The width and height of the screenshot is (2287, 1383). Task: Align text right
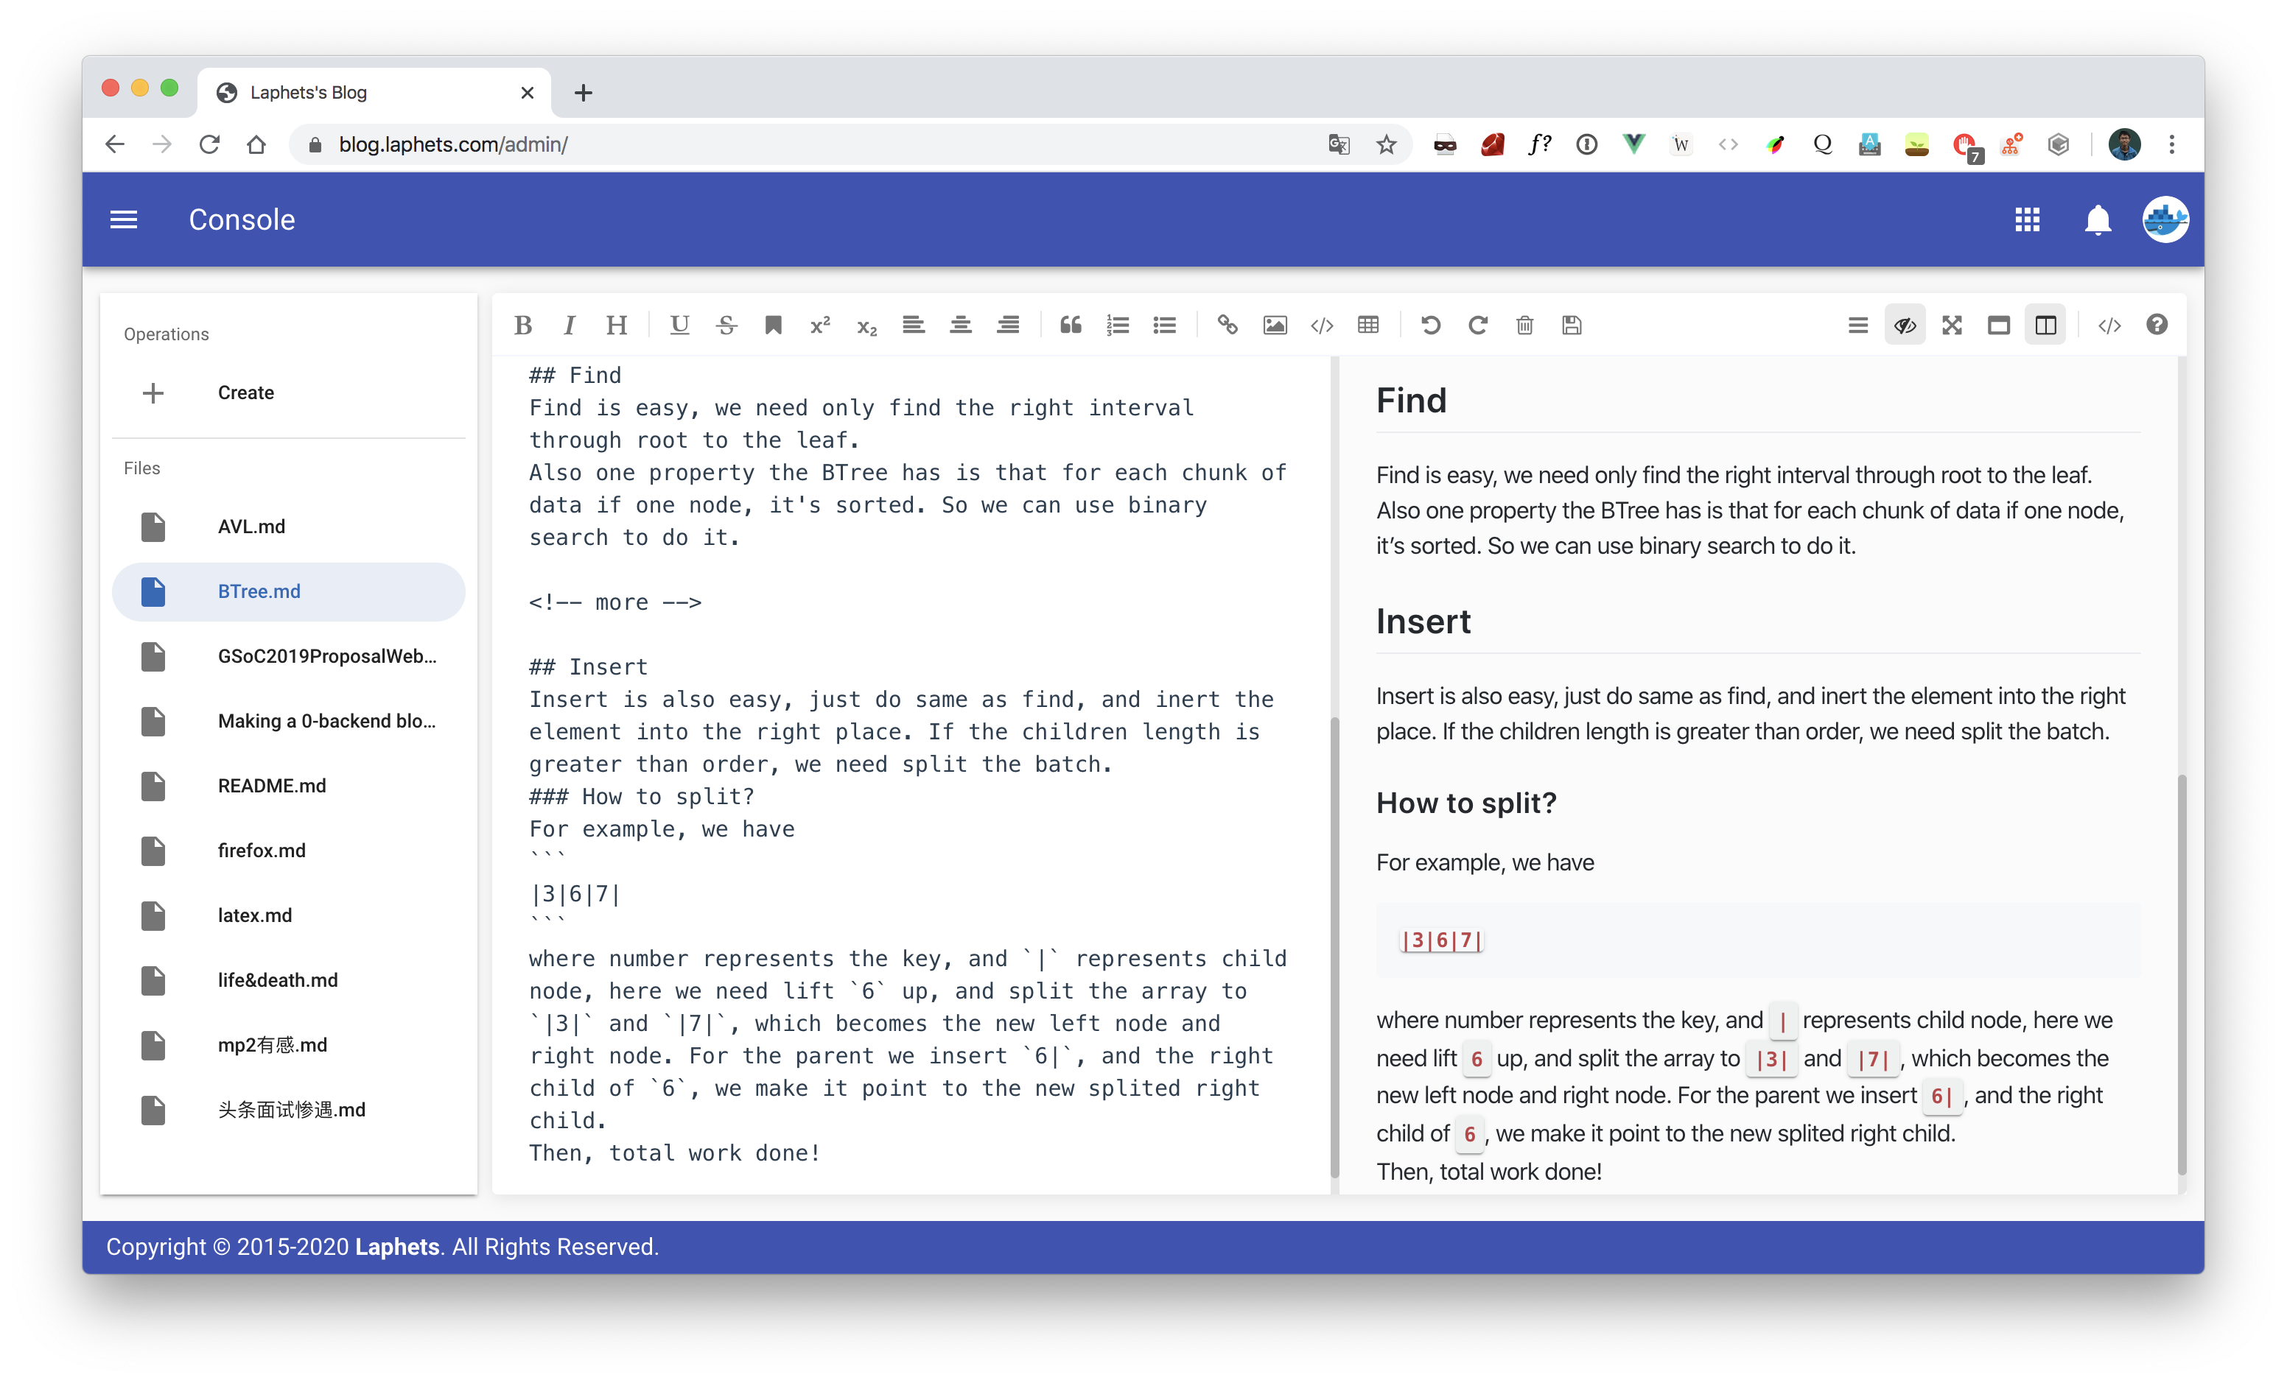pyautogui.click(x=1008, y=325)
